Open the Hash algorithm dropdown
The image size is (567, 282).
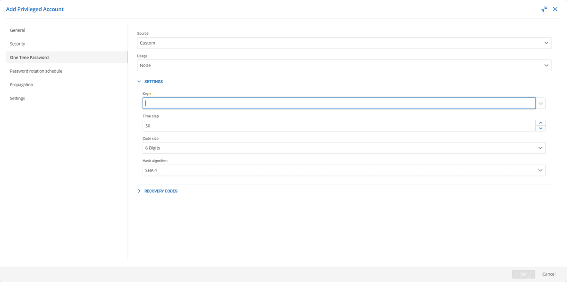344,170
